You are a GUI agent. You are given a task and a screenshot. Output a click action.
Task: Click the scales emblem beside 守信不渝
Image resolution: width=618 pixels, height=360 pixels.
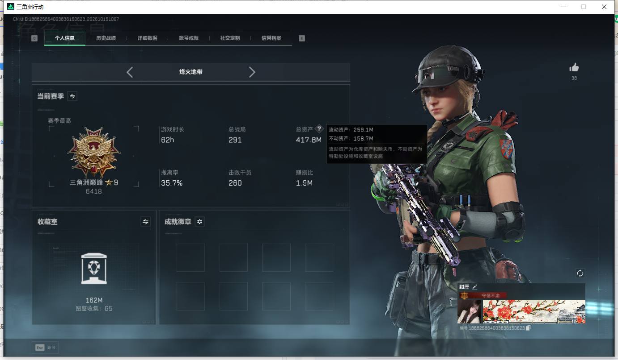[464, 295]
